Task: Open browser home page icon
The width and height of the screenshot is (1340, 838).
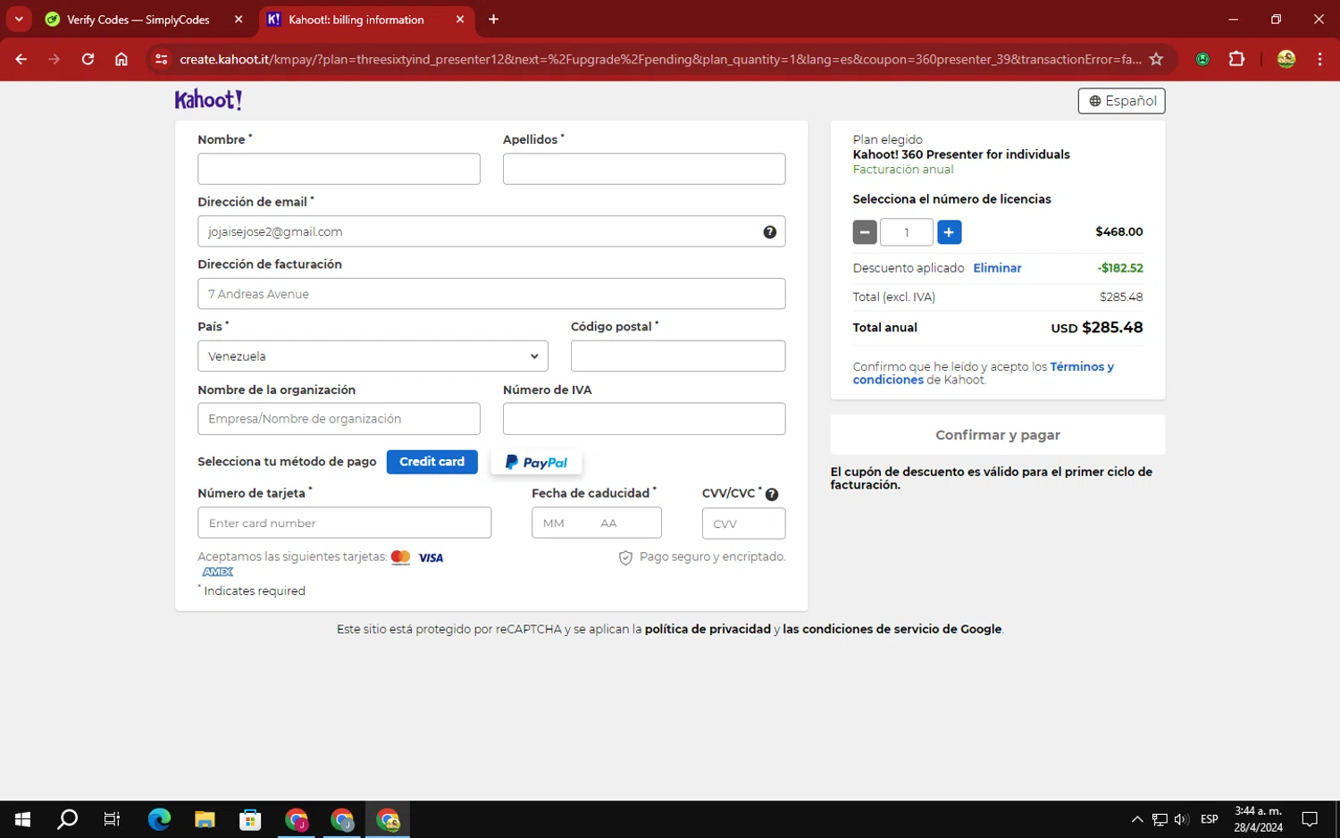Action: pyautogui.click(x=121, y=59)
